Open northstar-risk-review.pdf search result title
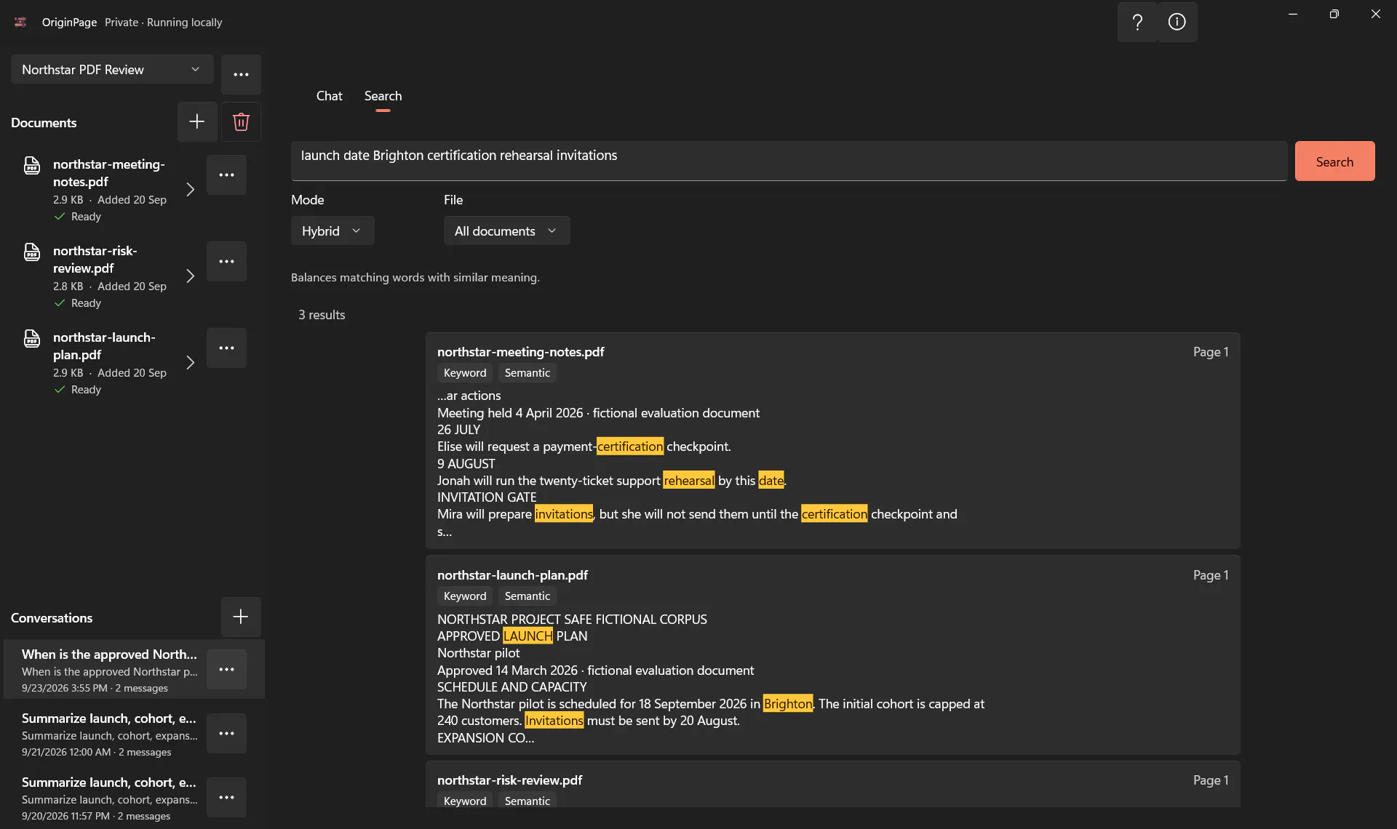The width and height of the screenshot is (1397, 829). [x=509, y=780]
